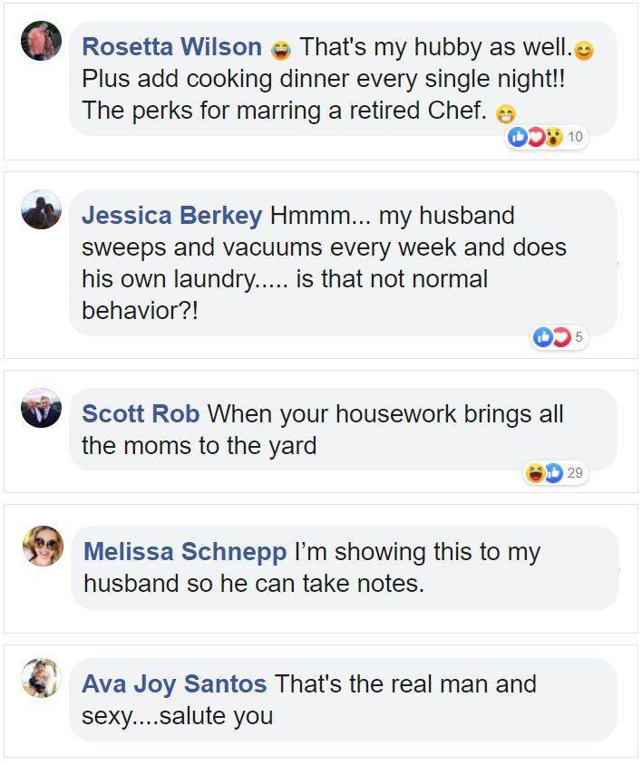The height and width of the screenshot is (765, 642).
Task: Click the reaction count 29 under Scott's comment
Action: pos(576,471)
